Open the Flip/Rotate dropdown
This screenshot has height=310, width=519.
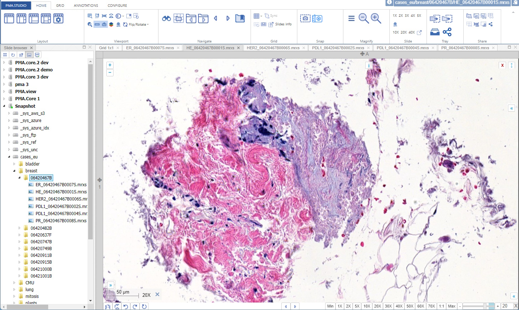(x=138, y=25)
